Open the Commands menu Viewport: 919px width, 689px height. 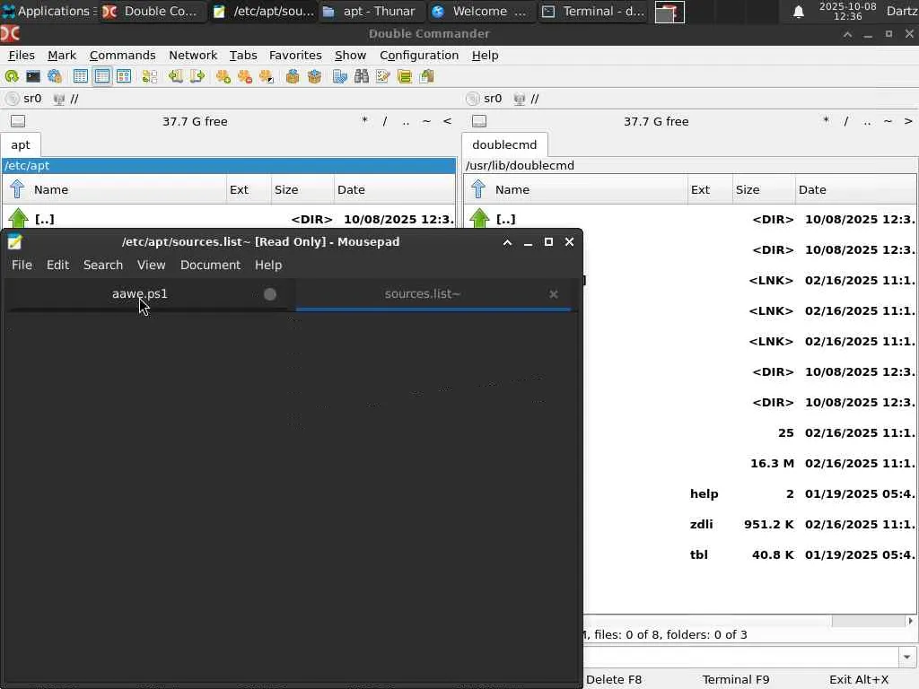(x=122, y=55)
